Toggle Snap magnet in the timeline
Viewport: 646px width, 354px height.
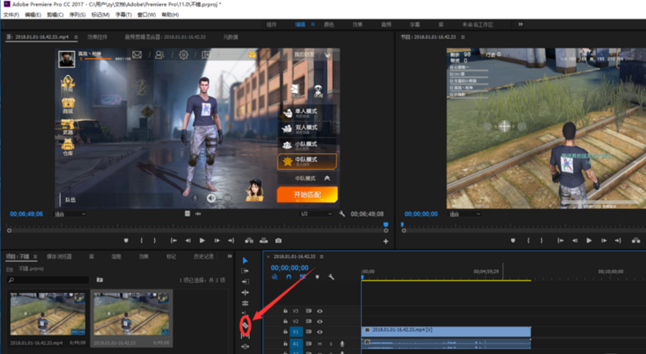(x=289, y=277)
